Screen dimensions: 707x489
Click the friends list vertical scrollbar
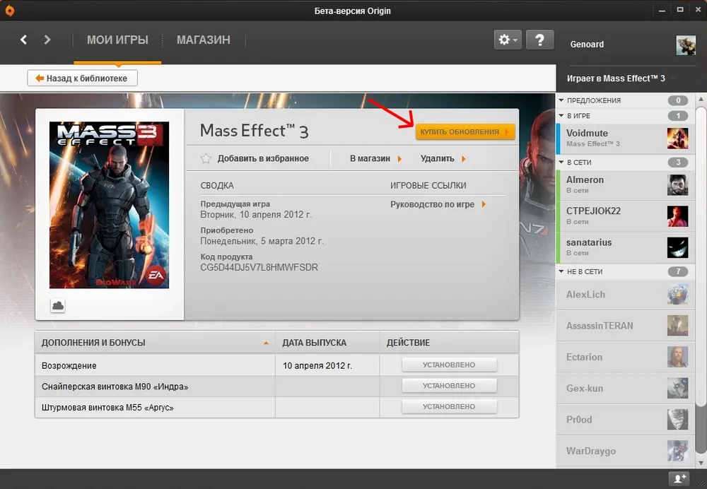(701, 283)
